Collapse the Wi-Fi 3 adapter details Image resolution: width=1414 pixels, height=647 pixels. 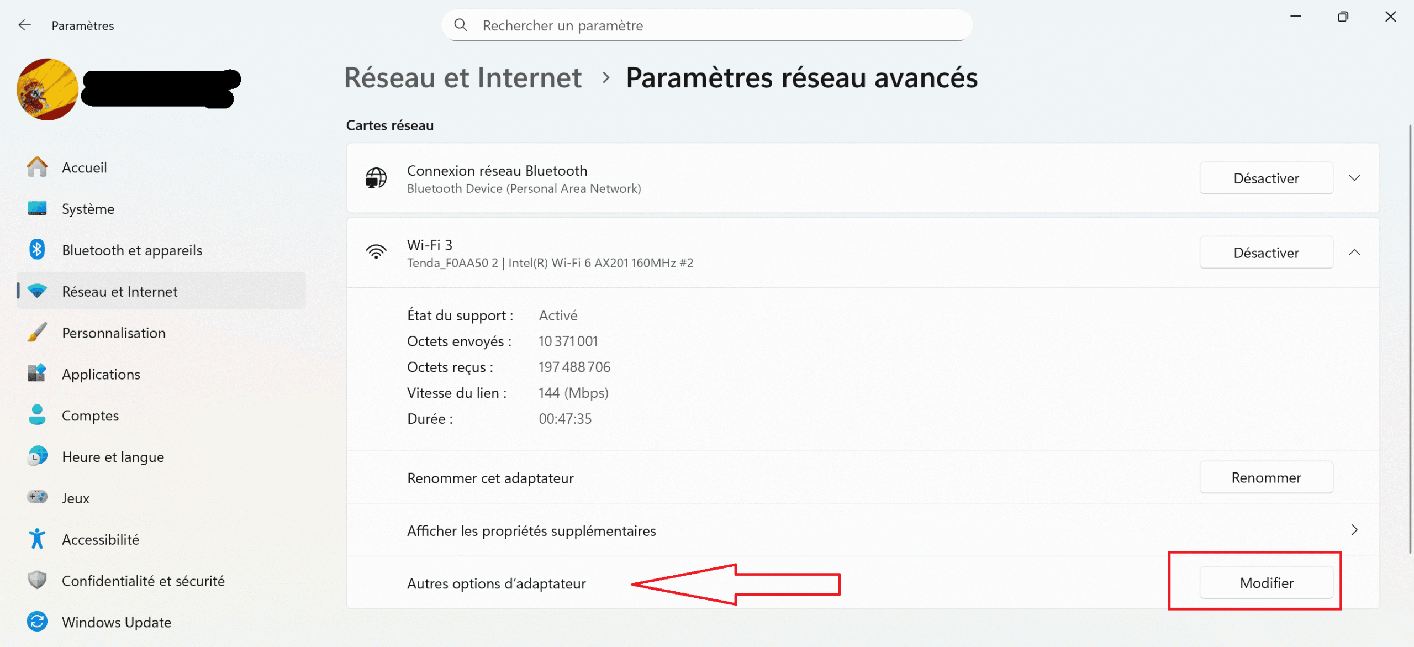1354,253
